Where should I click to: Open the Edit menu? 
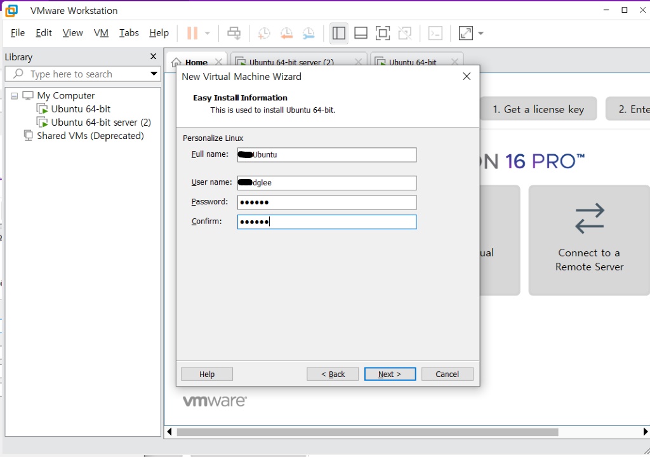tap(44, 33)
